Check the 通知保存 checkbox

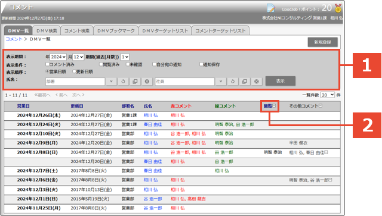point(201,64)
